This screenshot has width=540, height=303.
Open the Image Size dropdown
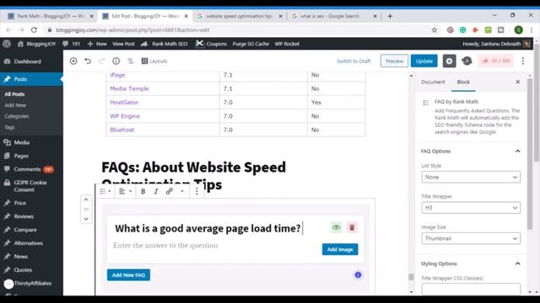pos(471,238)
